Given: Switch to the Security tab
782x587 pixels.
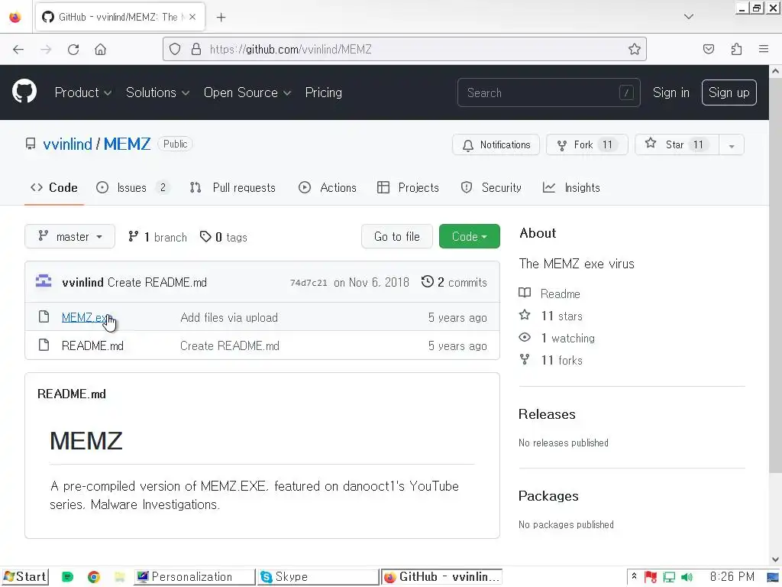Looking at the screenshot, I should (491, 188).
